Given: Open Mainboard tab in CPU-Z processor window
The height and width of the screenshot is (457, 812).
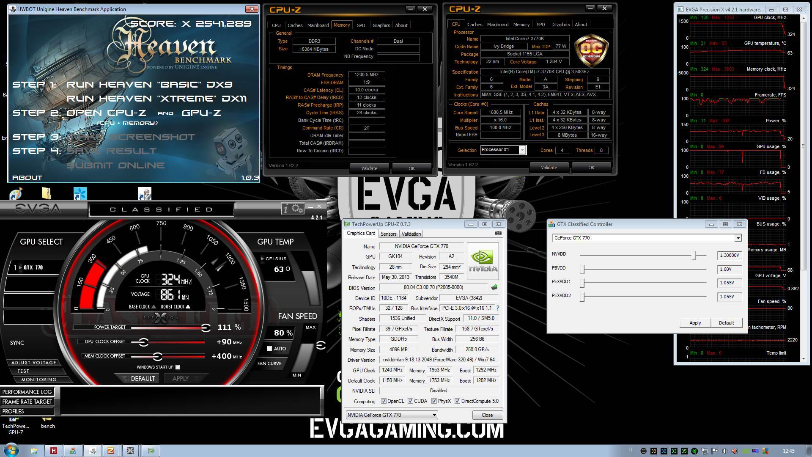Looking at the screenshot, I should click(x=497, y=25).
